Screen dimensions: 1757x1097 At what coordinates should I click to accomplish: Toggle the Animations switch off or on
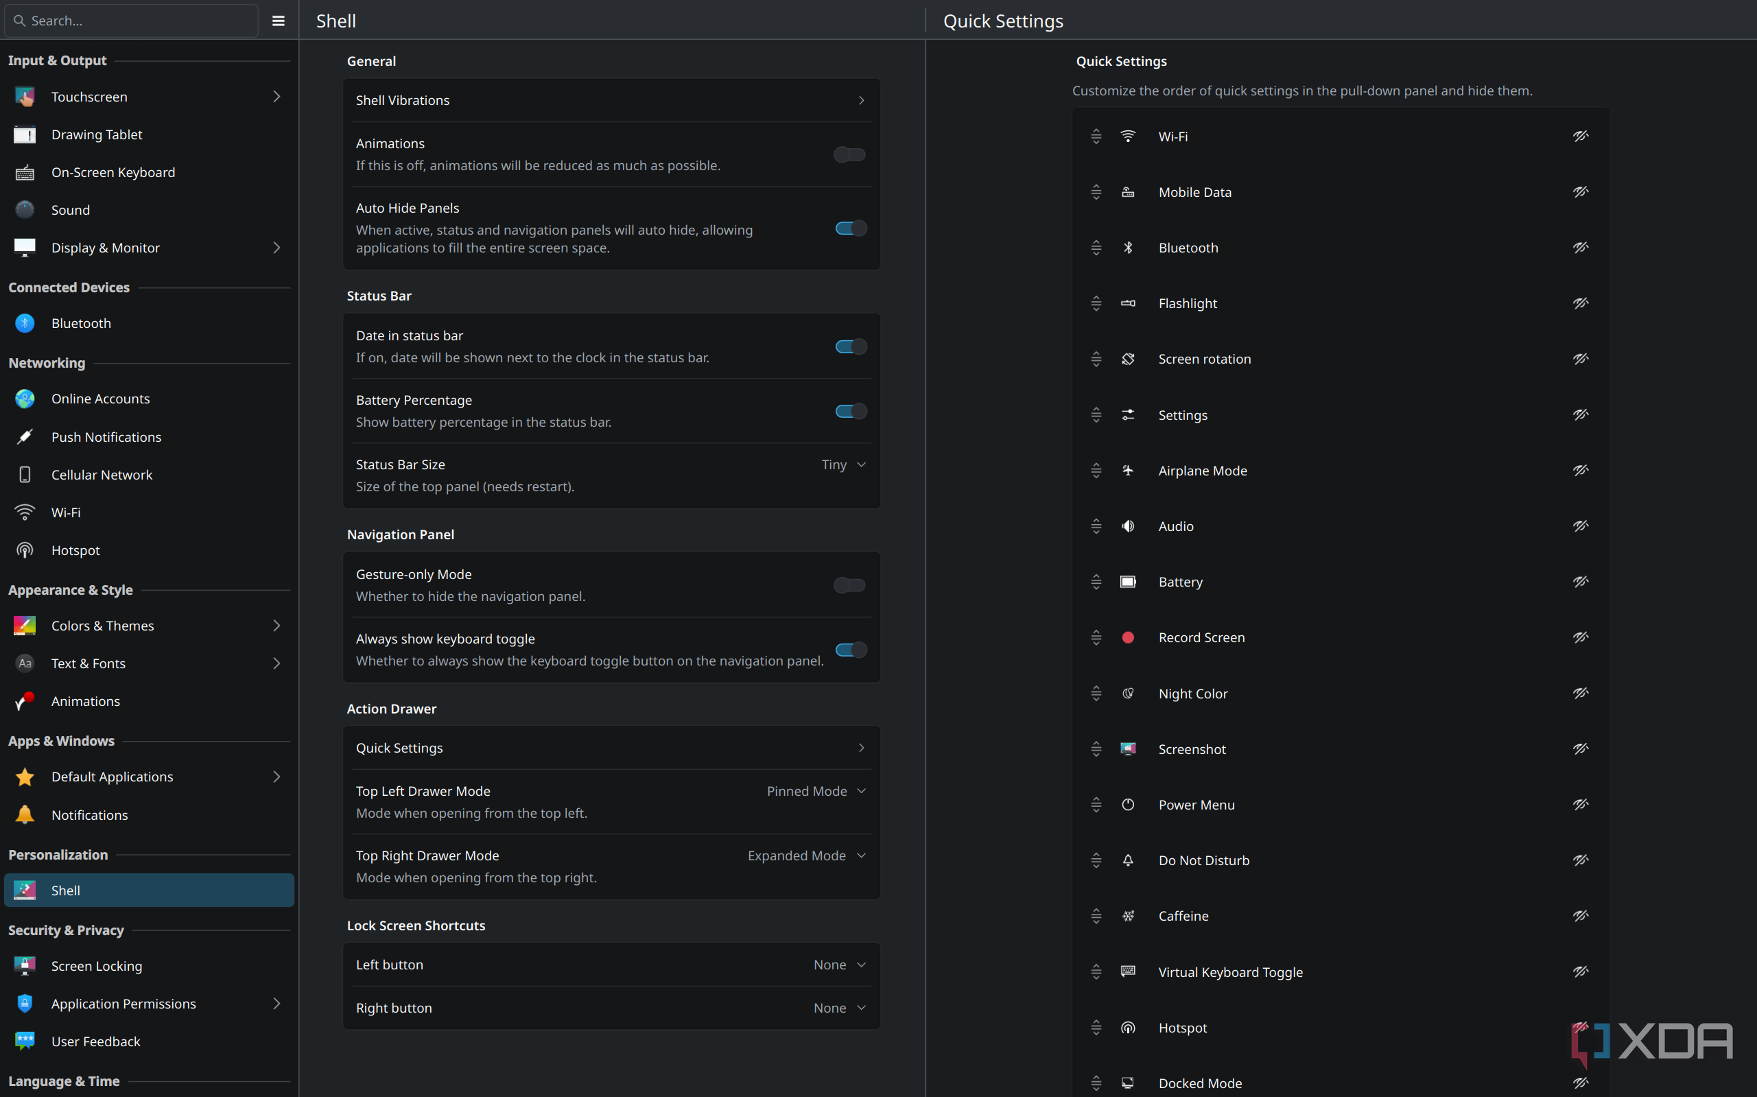pos(850,154)
